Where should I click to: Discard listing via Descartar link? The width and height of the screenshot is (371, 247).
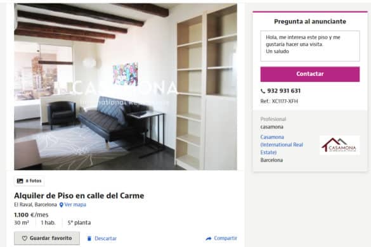(105, 239)
